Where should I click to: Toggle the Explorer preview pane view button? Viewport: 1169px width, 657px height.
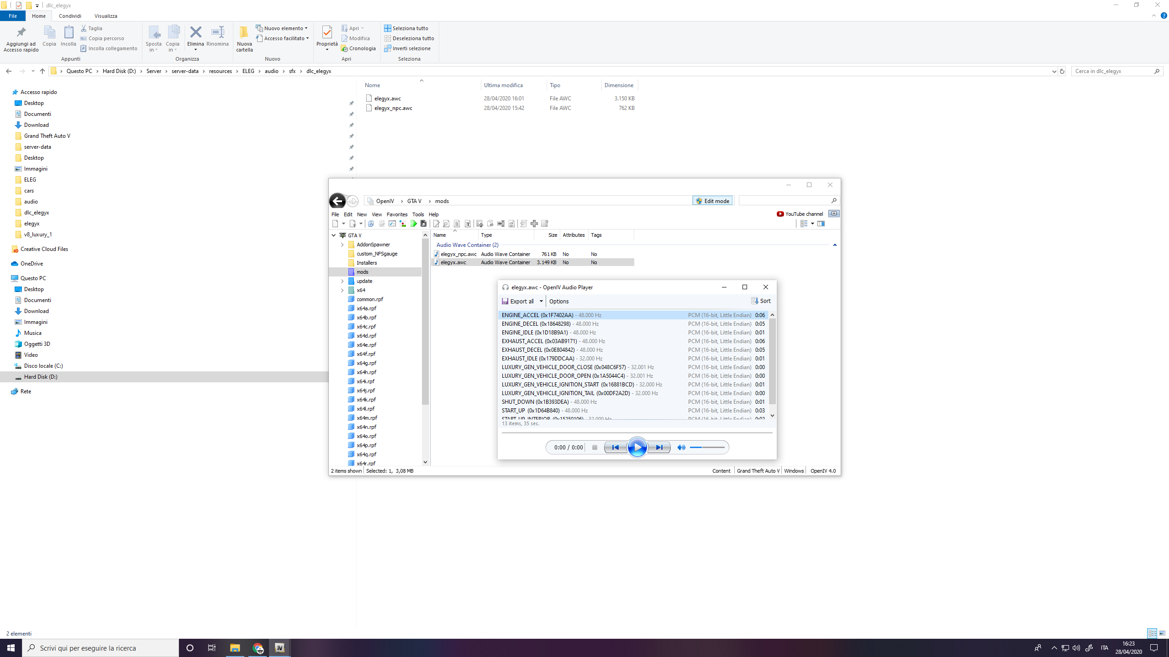[1162, 633]
